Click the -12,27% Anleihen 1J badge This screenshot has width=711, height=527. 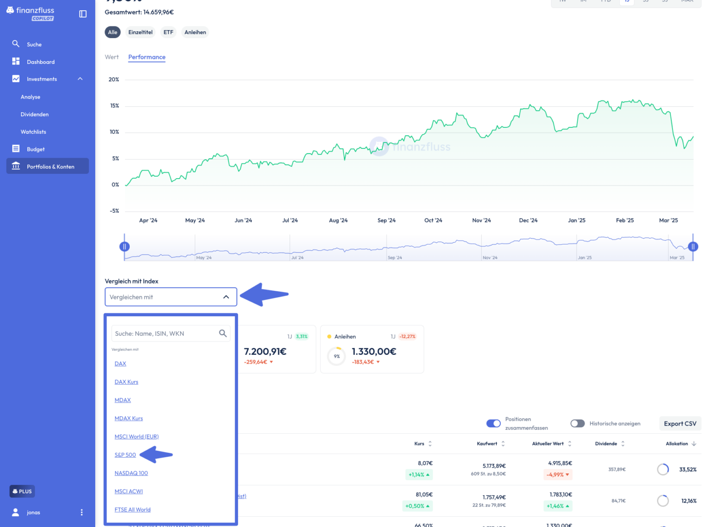tap(407, 336)
